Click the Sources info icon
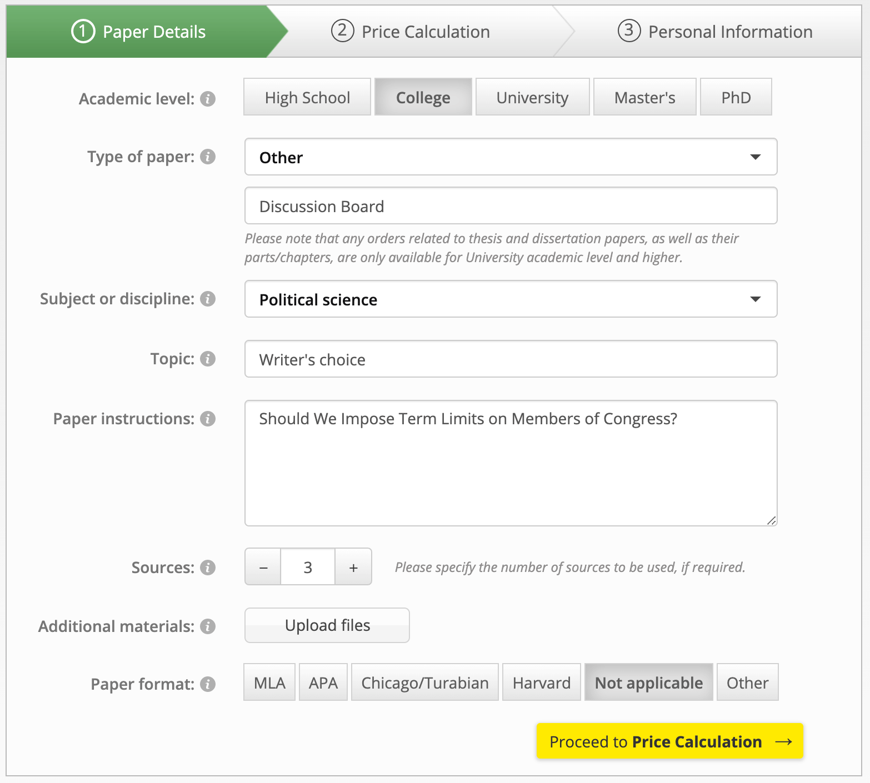This screenshot has height=783, width=870. tap(208, 568)
